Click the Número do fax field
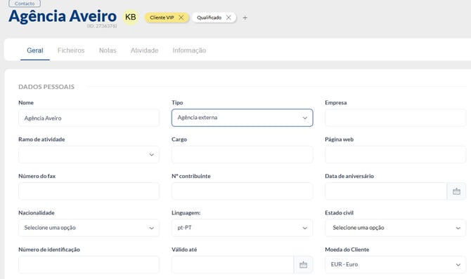Viewport: 471px width, 279px height. (x=89, y=191)
